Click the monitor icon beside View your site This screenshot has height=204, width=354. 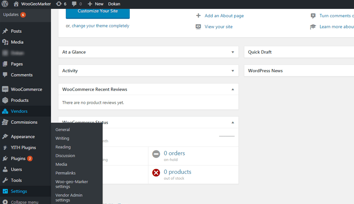tap(198, 27)
